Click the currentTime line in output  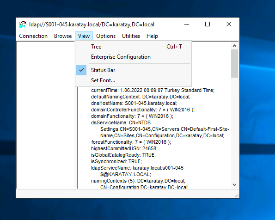point(153,90)
